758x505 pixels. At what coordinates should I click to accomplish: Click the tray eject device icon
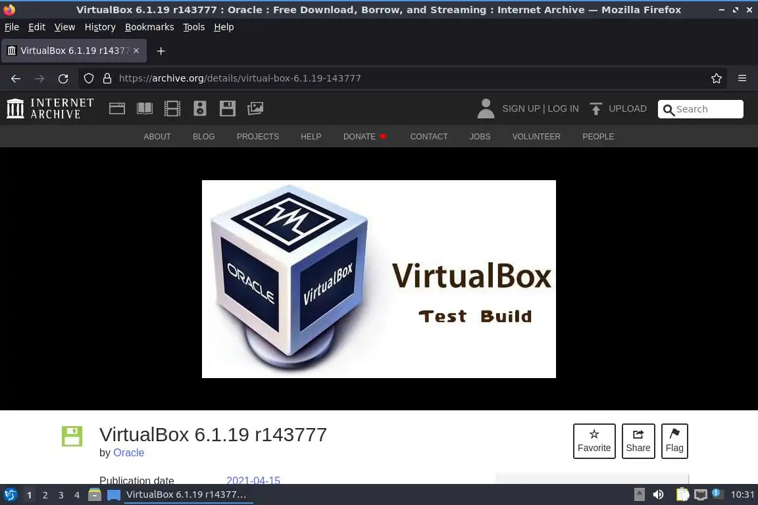tap(639, 495)
